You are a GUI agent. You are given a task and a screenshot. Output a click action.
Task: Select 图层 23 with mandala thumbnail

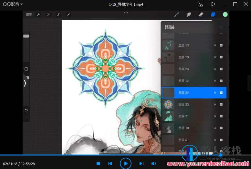[x=194, y=104]
